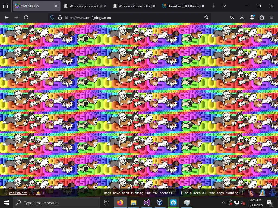
Task: Go forward with the forward arrow
Action: [16, 17]
